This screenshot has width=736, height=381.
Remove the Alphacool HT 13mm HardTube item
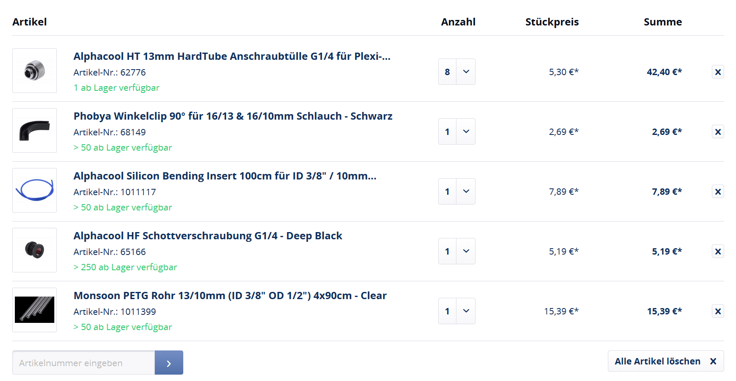(x=717, y=72)
